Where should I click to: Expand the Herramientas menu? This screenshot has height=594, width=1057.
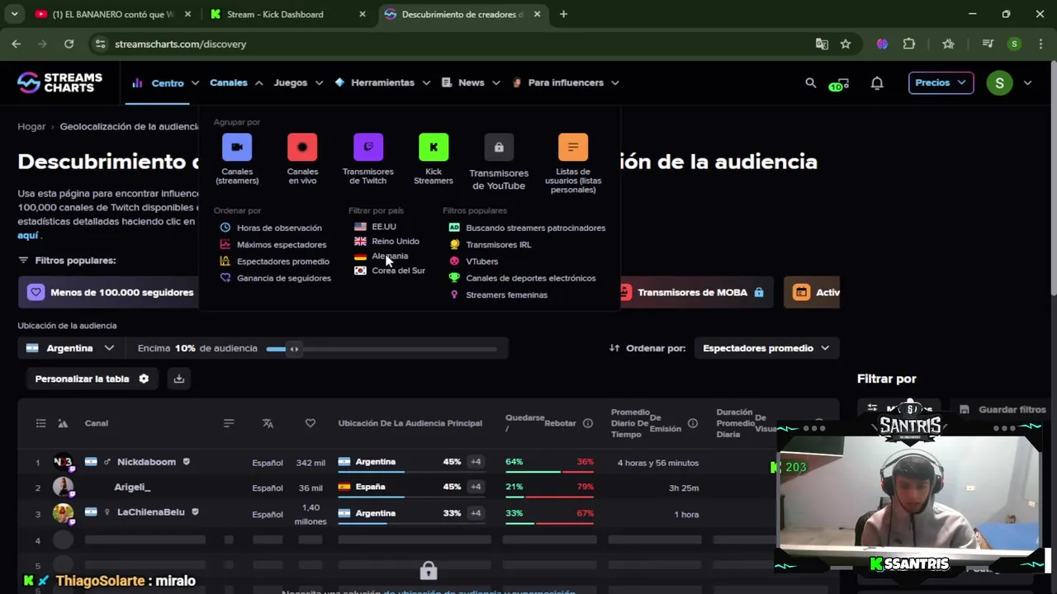[x=382, y=82]
